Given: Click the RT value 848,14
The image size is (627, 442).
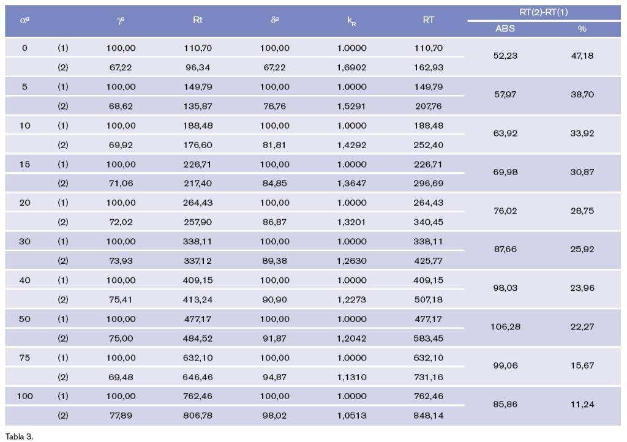Looking at the screenshot, I should pyautogui.click(x=428, y=416).
